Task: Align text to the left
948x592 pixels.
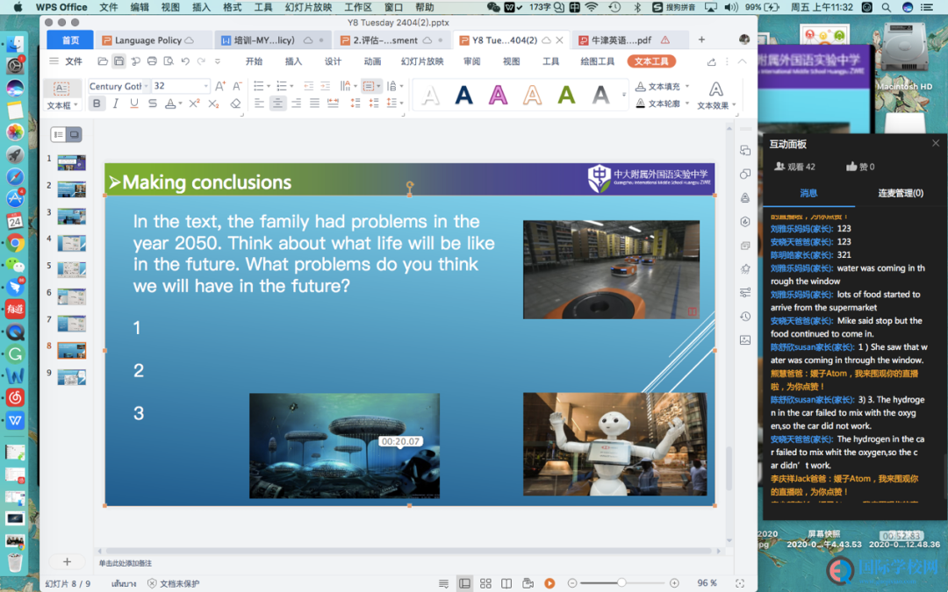Action: 259,103
